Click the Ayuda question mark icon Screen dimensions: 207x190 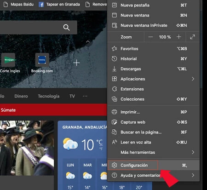pyautogui.click(x=115, y=175)
